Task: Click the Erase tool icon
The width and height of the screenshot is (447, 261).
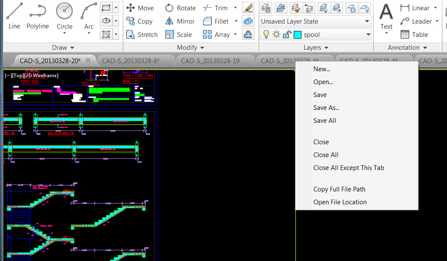Action: click(x=248, y=8)
